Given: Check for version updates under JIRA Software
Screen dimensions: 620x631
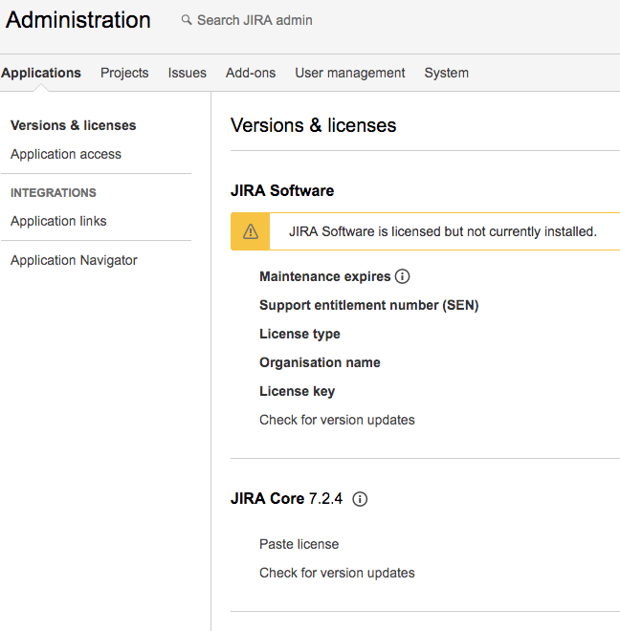Looking at the screenshot, I should coord(337,420).
